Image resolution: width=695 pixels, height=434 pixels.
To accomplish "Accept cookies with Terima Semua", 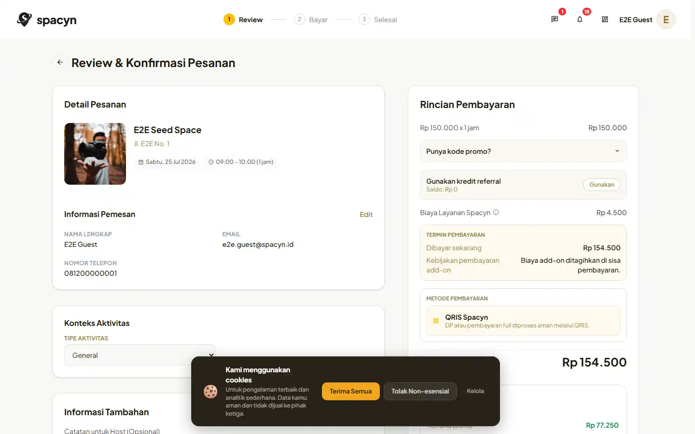I will tap(351, 391).
